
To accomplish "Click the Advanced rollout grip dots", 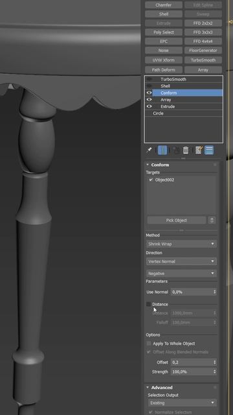I will [x=215, y=388].
